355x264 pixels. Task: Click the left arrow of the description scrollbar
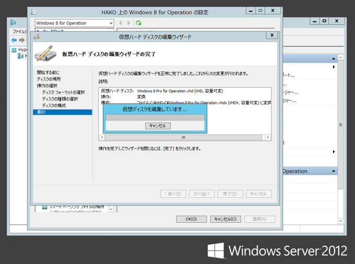[102, 137]
